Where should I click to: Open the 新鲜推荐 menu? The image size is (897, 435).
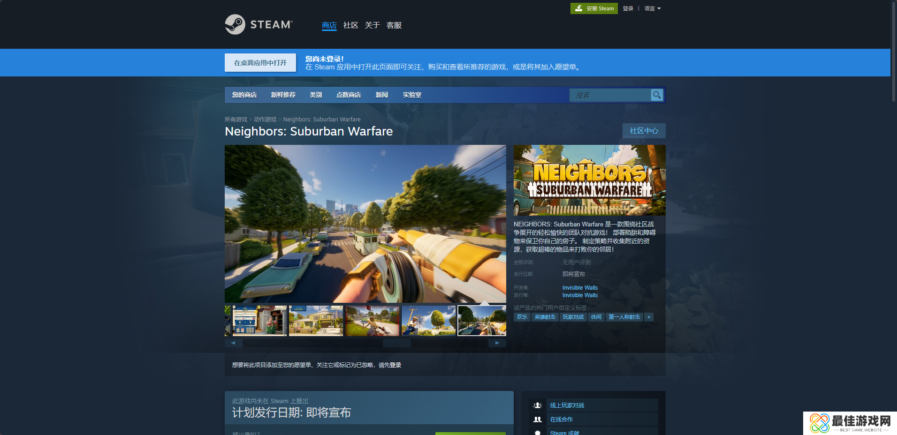coord(283,95)
